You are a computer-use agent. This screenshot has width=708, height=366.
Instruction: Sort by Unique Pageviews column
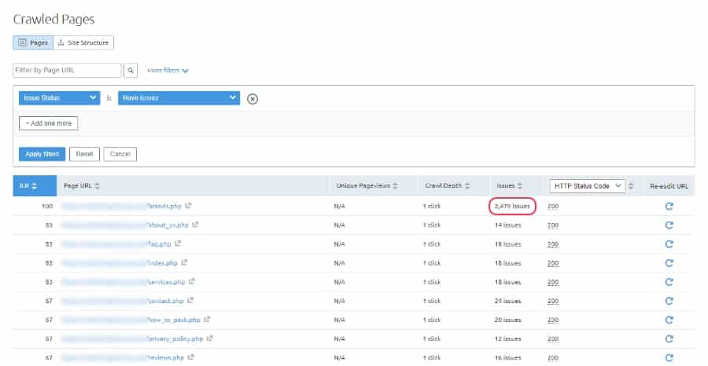367,185
